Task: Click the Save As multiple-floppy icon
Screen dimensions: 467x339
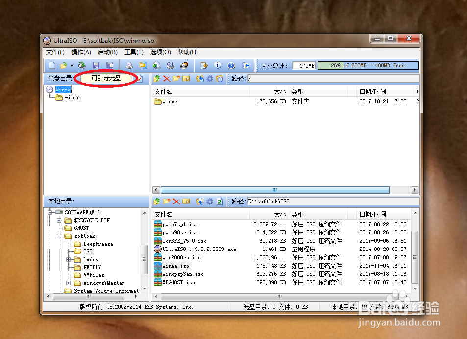Action: point(110,66)
